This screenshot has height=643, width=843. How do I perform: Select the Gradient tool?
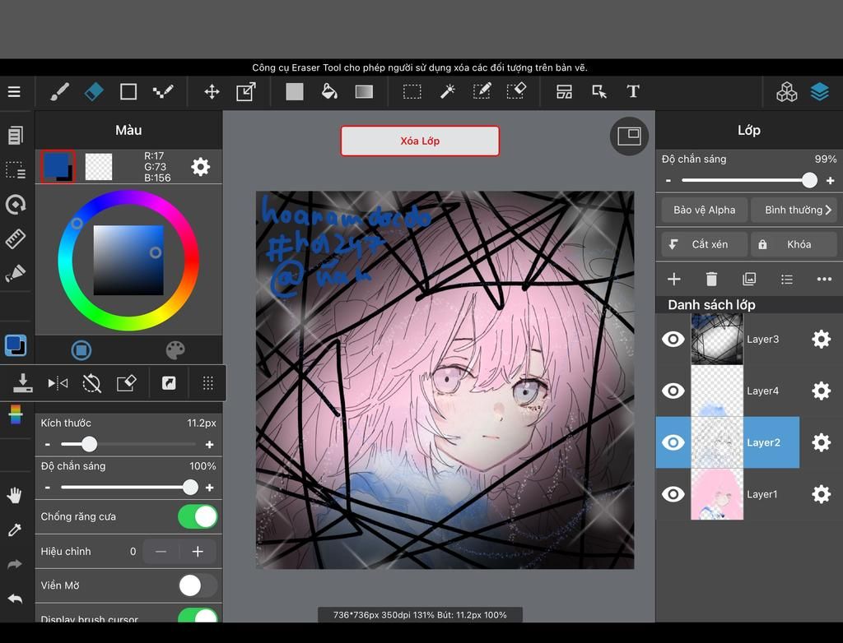tap(364, 92)
